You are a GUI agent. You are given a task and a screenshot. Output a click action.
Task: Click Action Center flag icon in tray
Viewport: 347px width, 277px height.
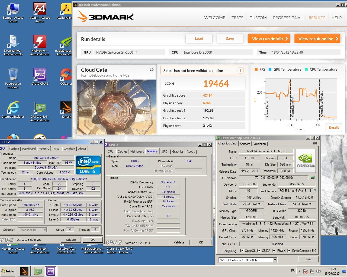306,271
